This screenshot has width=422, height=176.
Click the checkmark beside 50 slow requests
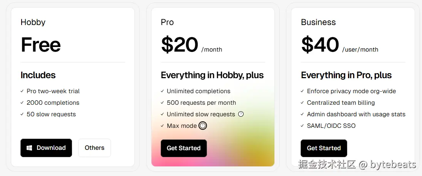click(x=22, y=114)
